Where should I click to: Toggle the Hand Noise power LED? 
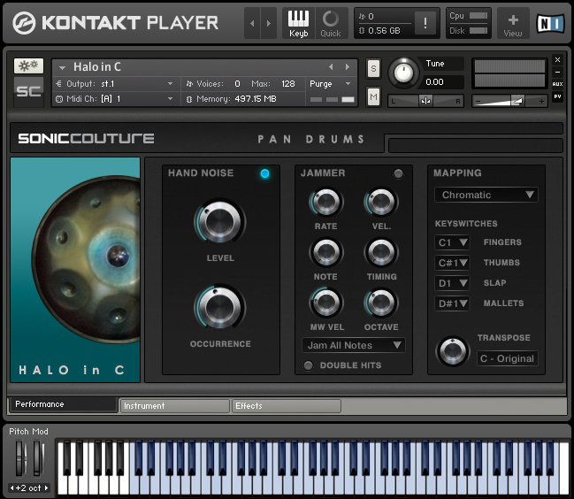(264, 173)
